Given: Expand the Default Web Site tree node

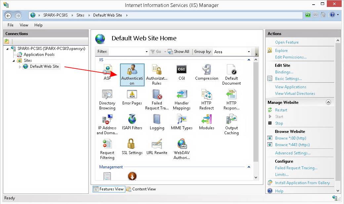Looking at the screenshot, I should (20, 67).
